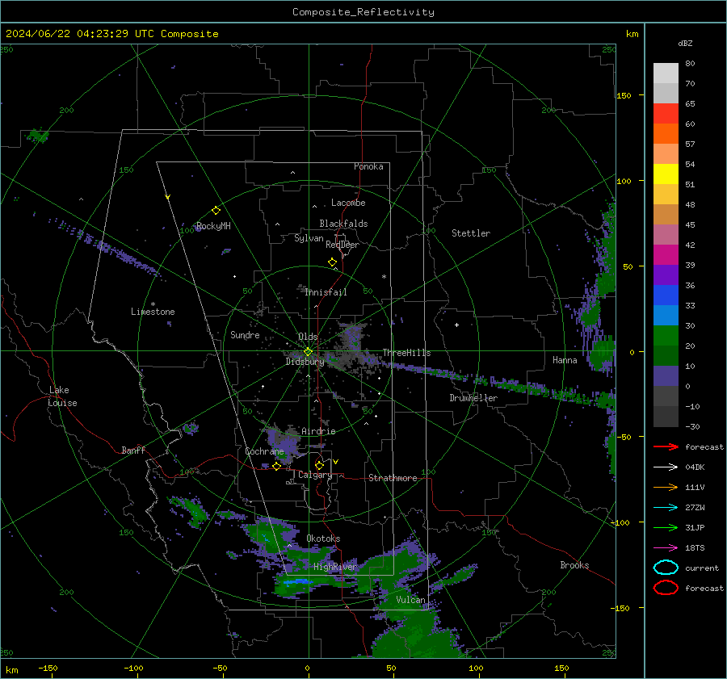The width and height of the screenshot is (727, 679).
Task: Click the RockyMH label
Action: [x=213, y=226]
